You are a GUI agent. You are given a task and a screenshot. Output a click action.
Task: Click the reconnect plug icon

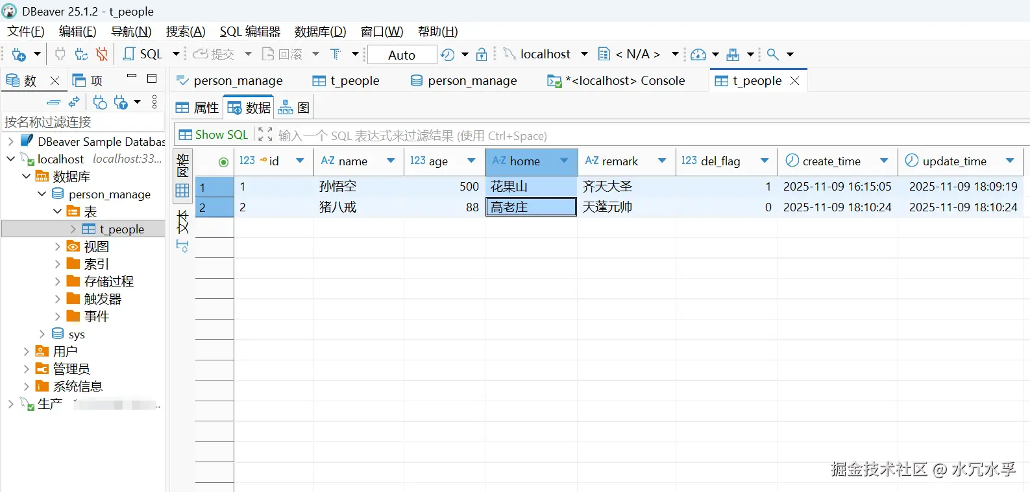[x=81, y=54]
